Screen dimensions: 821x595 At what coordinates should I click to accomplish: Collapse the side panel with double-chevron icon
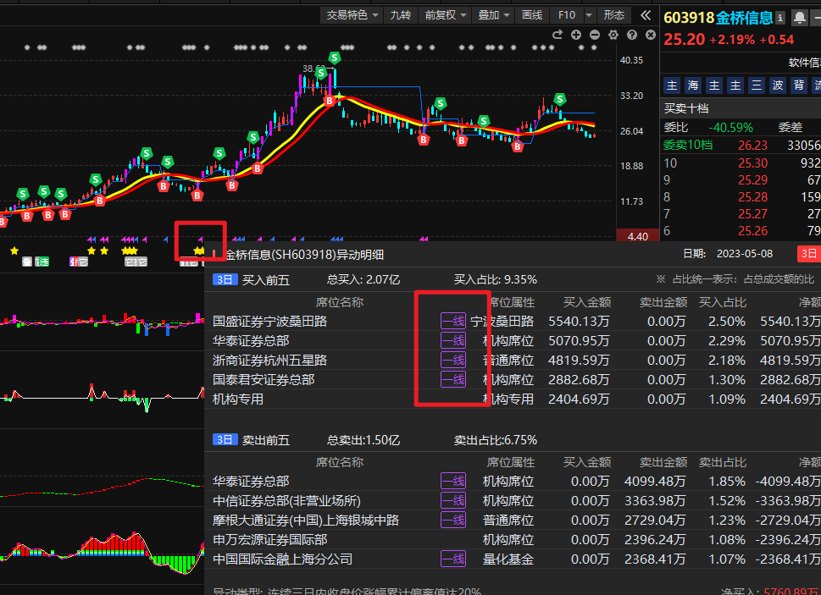click(x=646, y=15)
